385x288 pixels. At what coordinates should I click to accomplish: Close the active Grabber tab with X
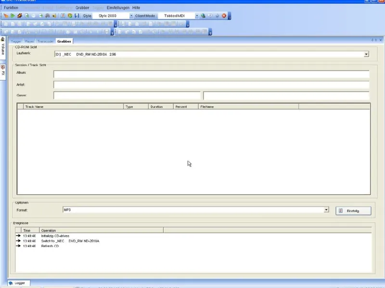[381, 40]
